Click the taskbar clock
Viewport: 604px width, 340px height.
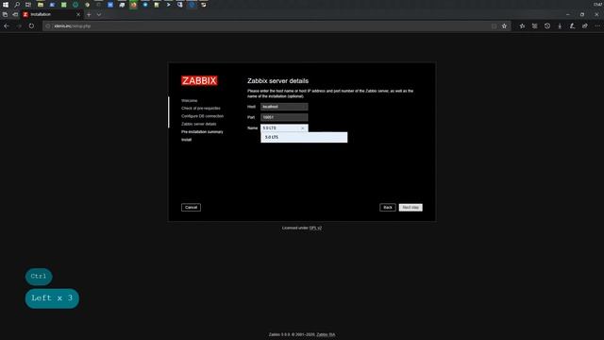597,4
